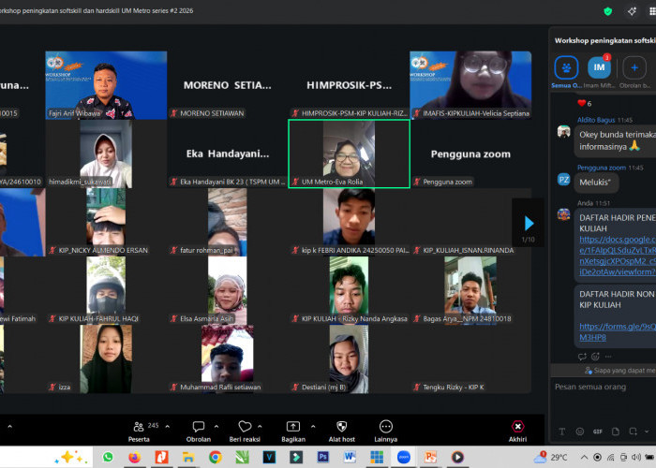Expand the arrow next to Obrolan
Image resolution: width=656 pixels, height=468 pixels.
pos(215,427)
